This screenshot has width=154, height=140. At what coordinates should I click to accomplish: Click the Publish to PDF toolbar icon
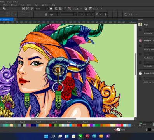click(x=32, y=9)
